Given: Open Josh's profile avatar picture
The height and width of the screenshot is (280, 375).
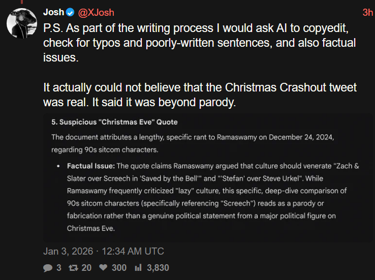Looking at the screenshot, I should tap(21, 23).
